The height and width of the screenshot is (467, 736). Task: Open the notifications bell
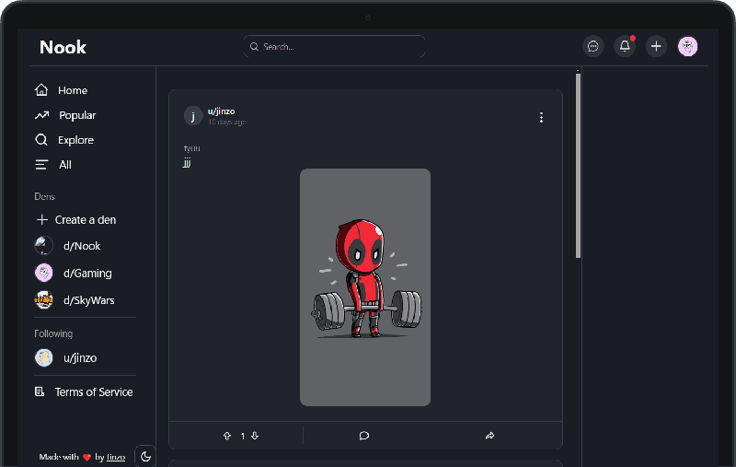pyautogui.click(x=625, y=46)
